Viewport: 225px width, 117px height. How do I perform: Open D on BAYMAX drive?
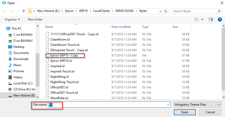click(20, 41)
